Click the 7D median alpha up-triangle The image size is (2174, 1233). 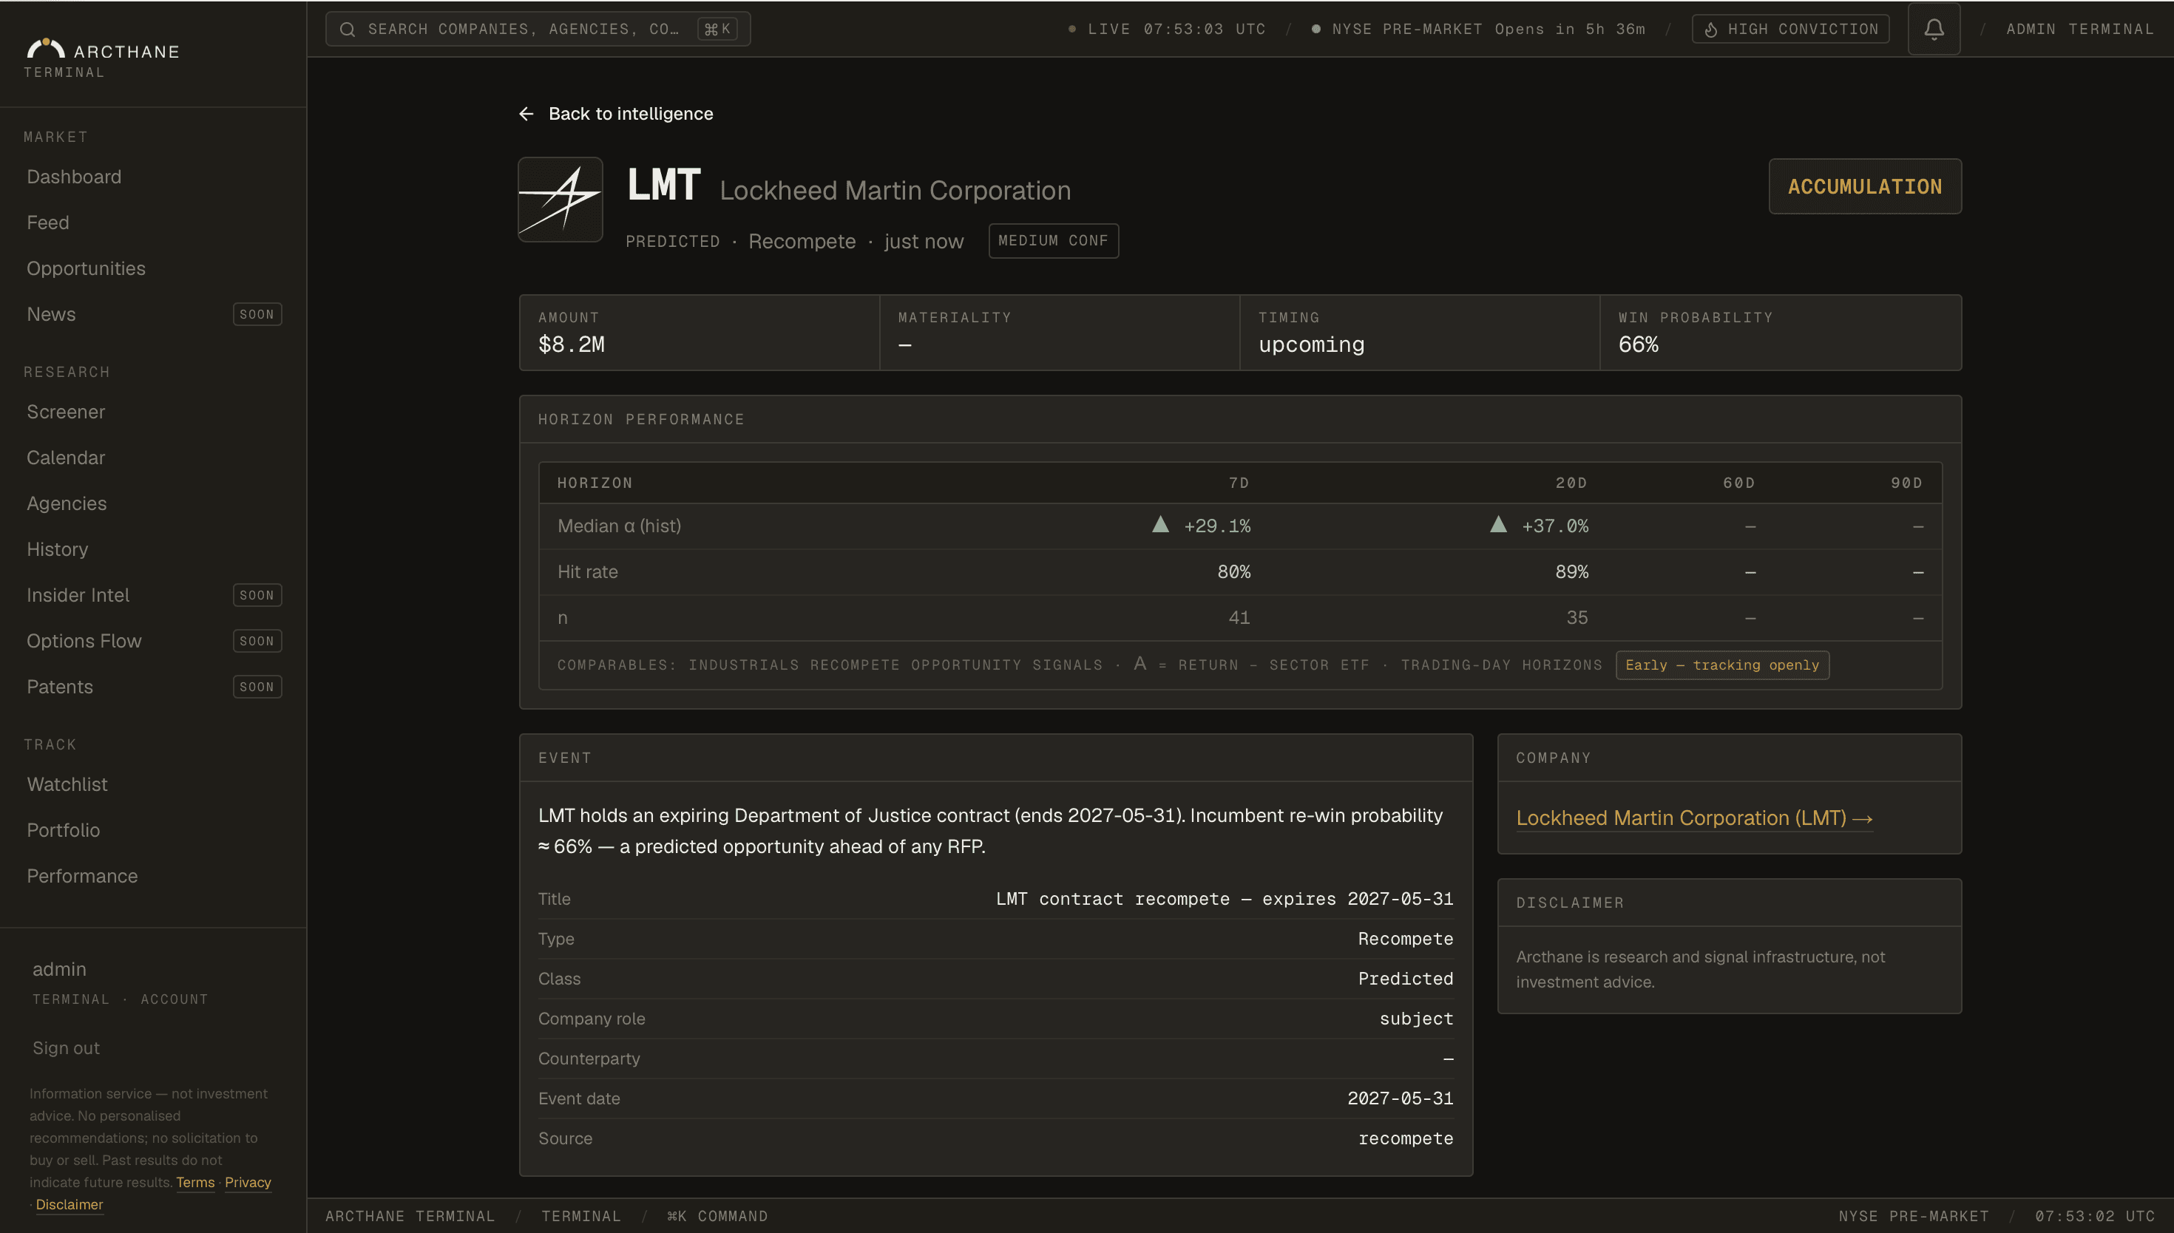(x=1160, y=524)
